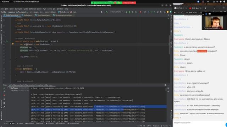Click the user account icon dropdown
This screenshot has height=127, width=227.
pyautogui.click(x=102, y=12)
